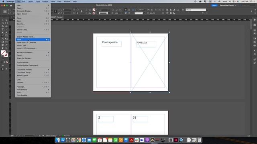The image size is (257, 144).
Task: Click the stroke color swatch in toolbox
Action: tap(6, 55)
